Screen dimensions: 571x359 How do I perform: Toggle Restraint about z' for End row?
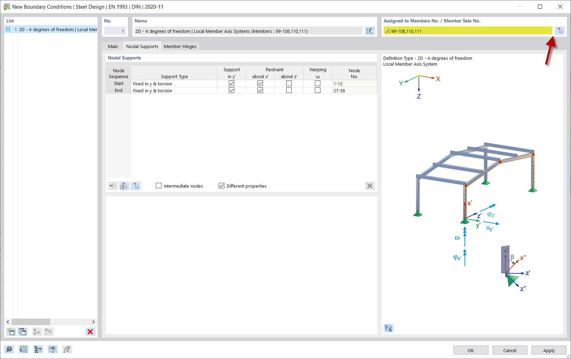tap(289, 91)
